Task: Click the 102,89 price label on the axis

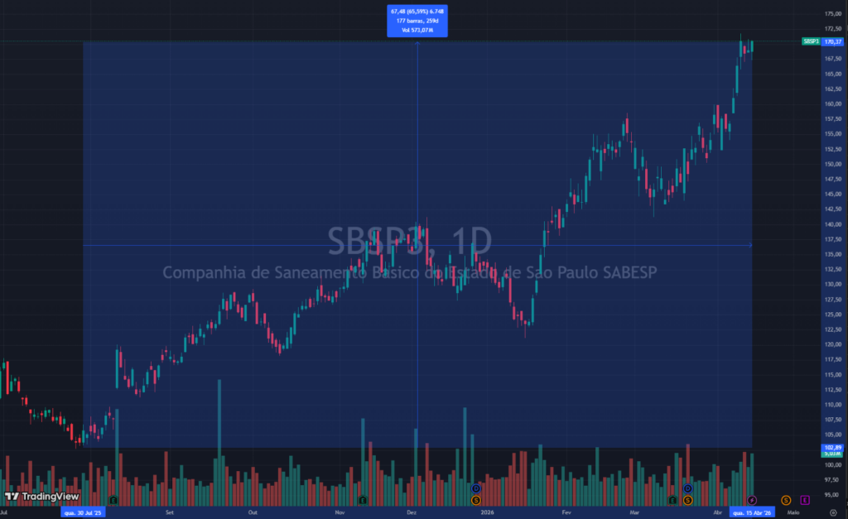Action: tap(831, 448)
